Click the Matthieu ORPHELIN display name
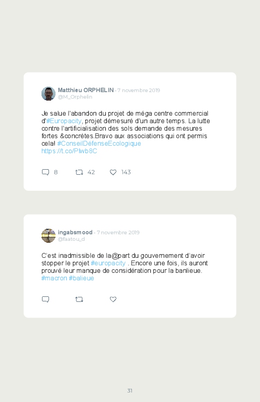 pos(86,90)
